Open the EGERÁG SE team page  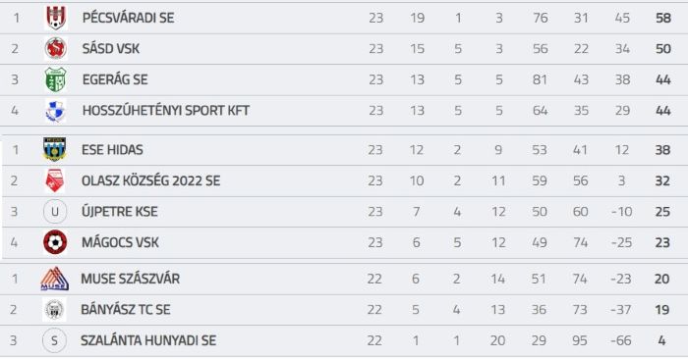click(x=115, y=79)
